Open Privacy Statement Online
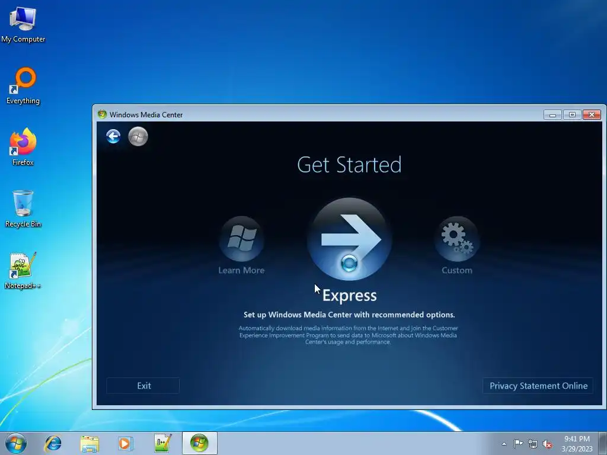607x455 pixels. [538, 386]
